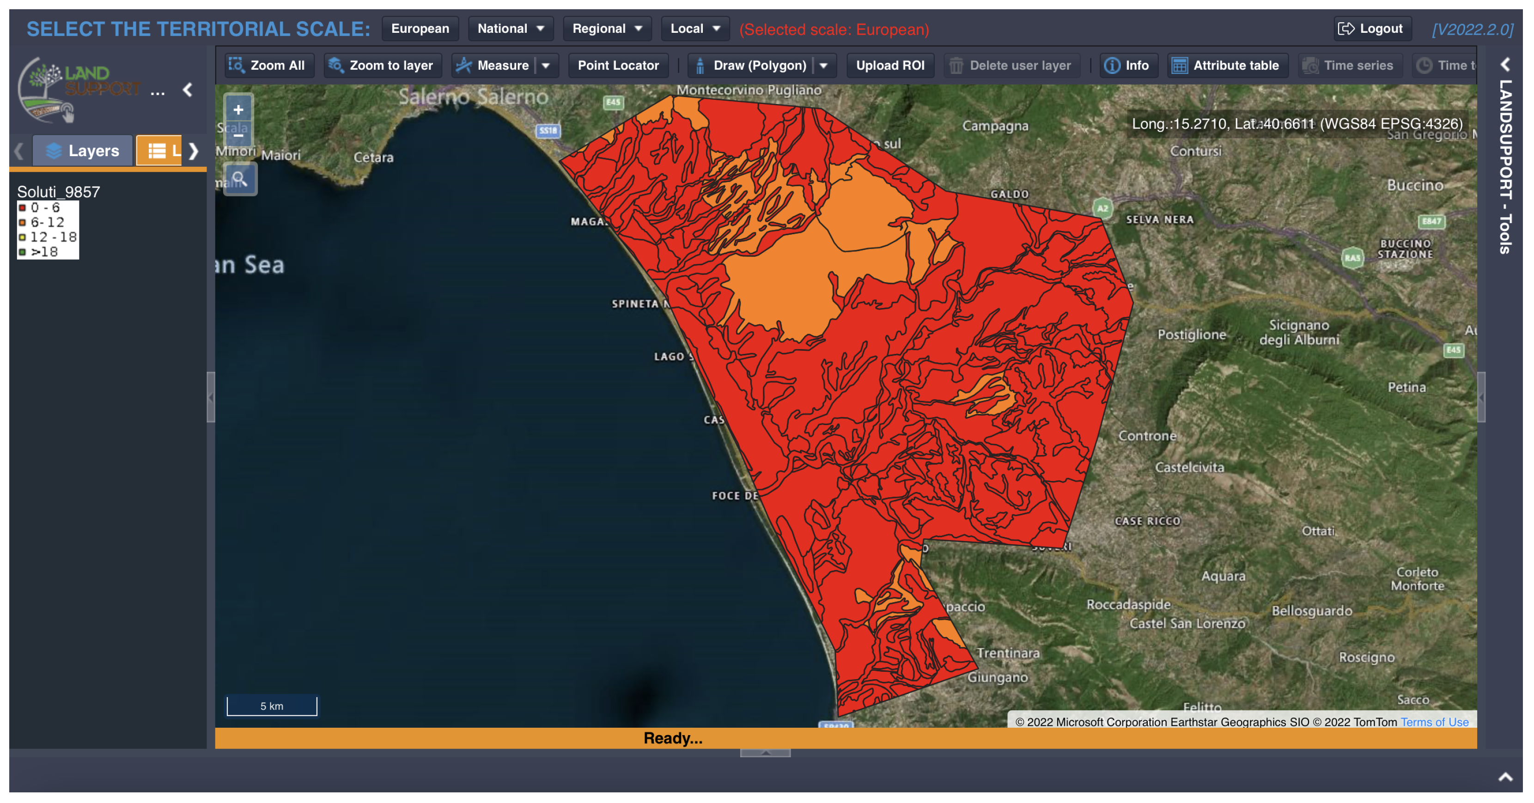
Task: Expand the bottom panel with the up chevron
Action: pos(1505,776)
